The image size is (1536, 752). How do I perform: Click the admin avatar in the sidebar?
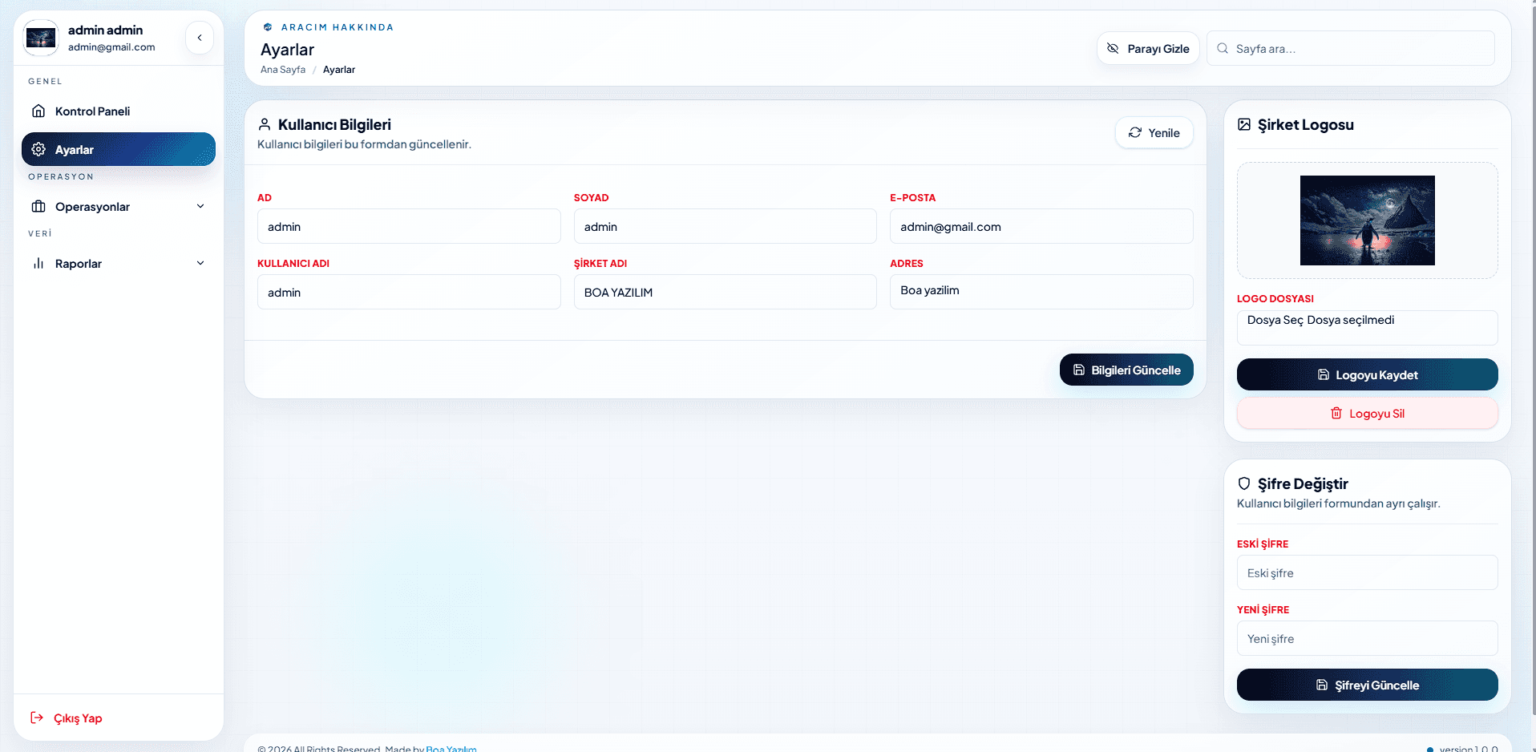(41, 38)
